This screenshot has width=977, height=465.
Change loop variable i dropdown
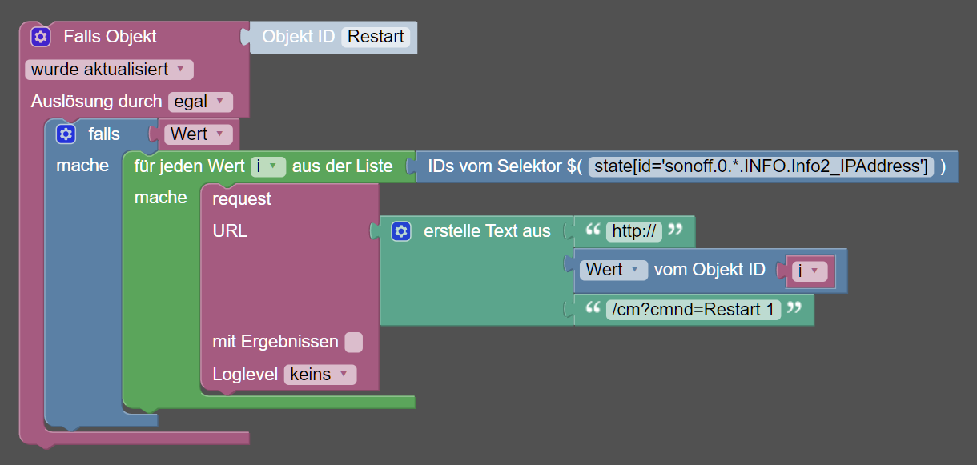click(x=267, y=166)
